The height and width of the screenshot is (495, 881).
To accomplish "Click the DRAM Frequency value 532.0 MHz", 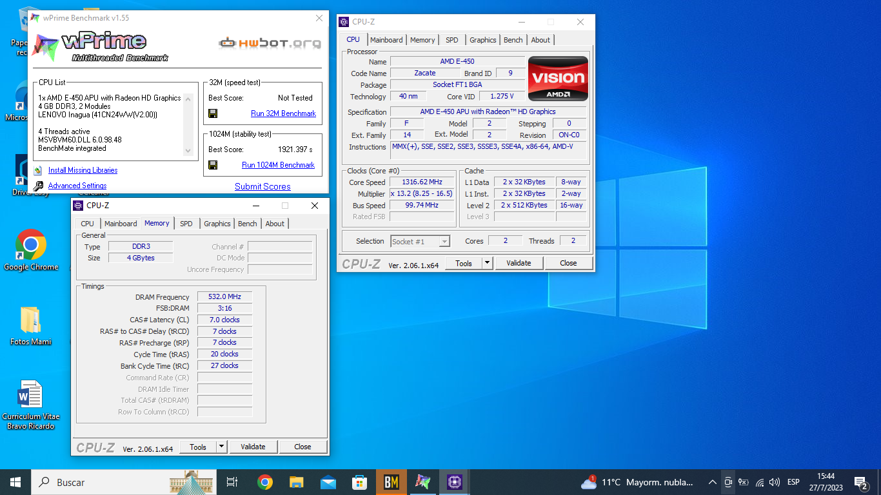I will tap(224, 296).
